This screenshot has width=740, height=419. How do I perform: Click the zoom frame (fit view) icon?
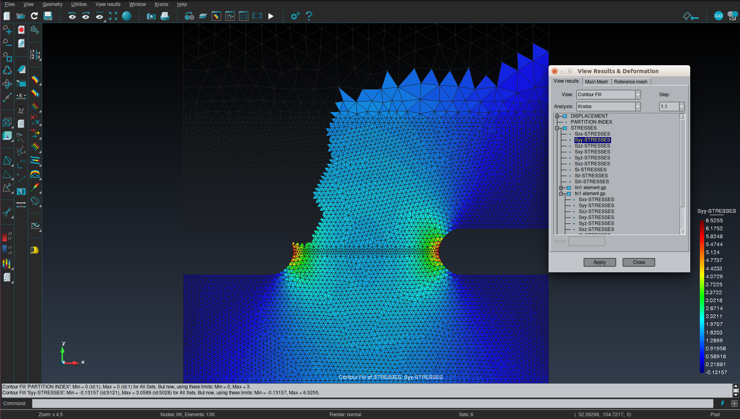pos(113,16)
